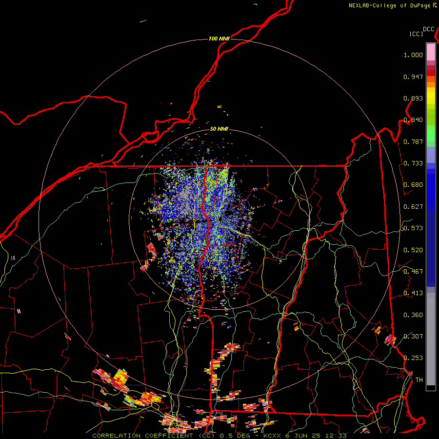Screen dimensions: 439x439
Task: Click the CORRELATION COEFFICIENT (CC) caption text
Action: pyautogui.click(x=154, y=436)
